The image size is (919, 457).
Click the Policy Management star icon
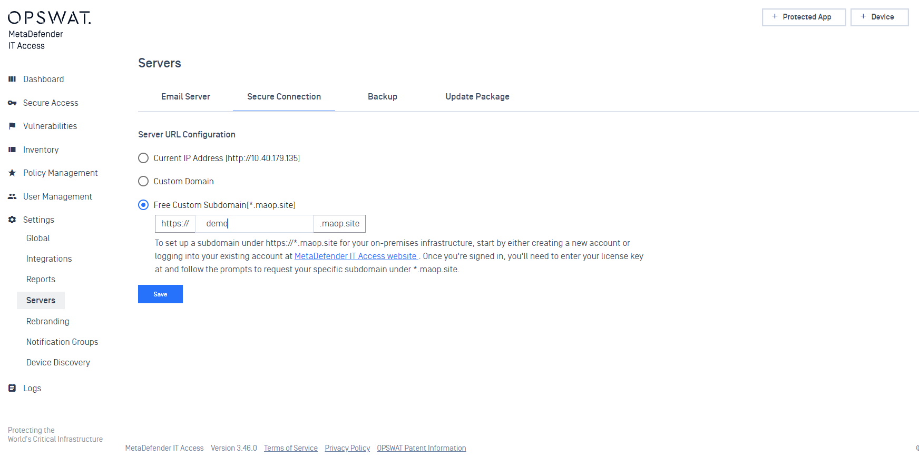12,173
